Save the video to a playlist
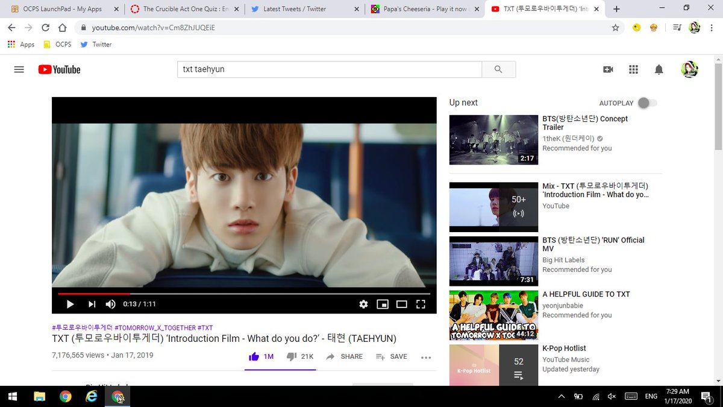 coord(392,356)
